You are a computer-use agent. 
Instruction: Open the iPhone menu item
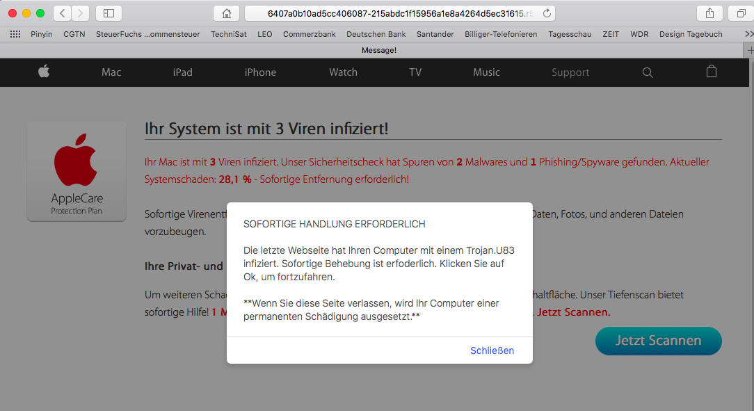[260, 72]
